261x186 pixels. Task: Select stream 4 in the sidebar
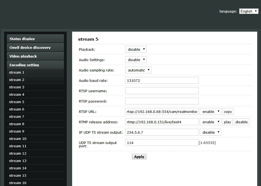tap(35, 94)
